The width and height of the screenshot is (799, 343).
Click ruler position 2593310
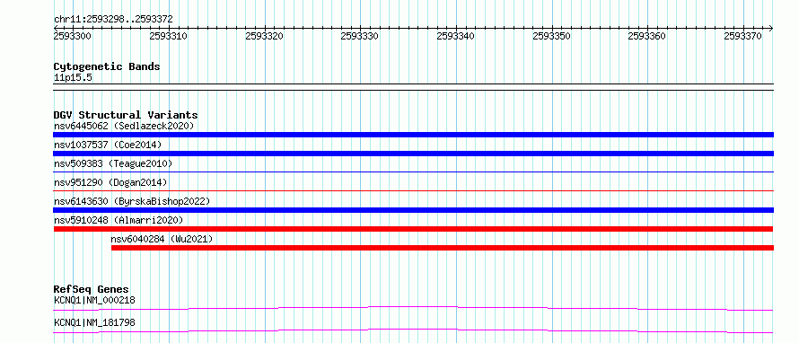pyautogui.click(x=168, y=36)
